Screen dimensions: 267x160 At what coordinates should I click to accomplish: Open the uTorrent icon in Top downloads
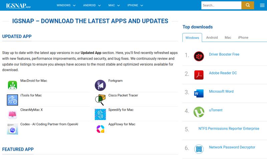(x=199, y=112)
